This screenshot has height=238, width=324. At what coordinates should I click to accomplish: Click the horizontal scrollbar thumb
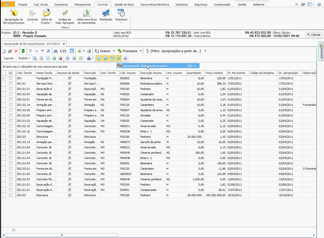coord(61,235)
